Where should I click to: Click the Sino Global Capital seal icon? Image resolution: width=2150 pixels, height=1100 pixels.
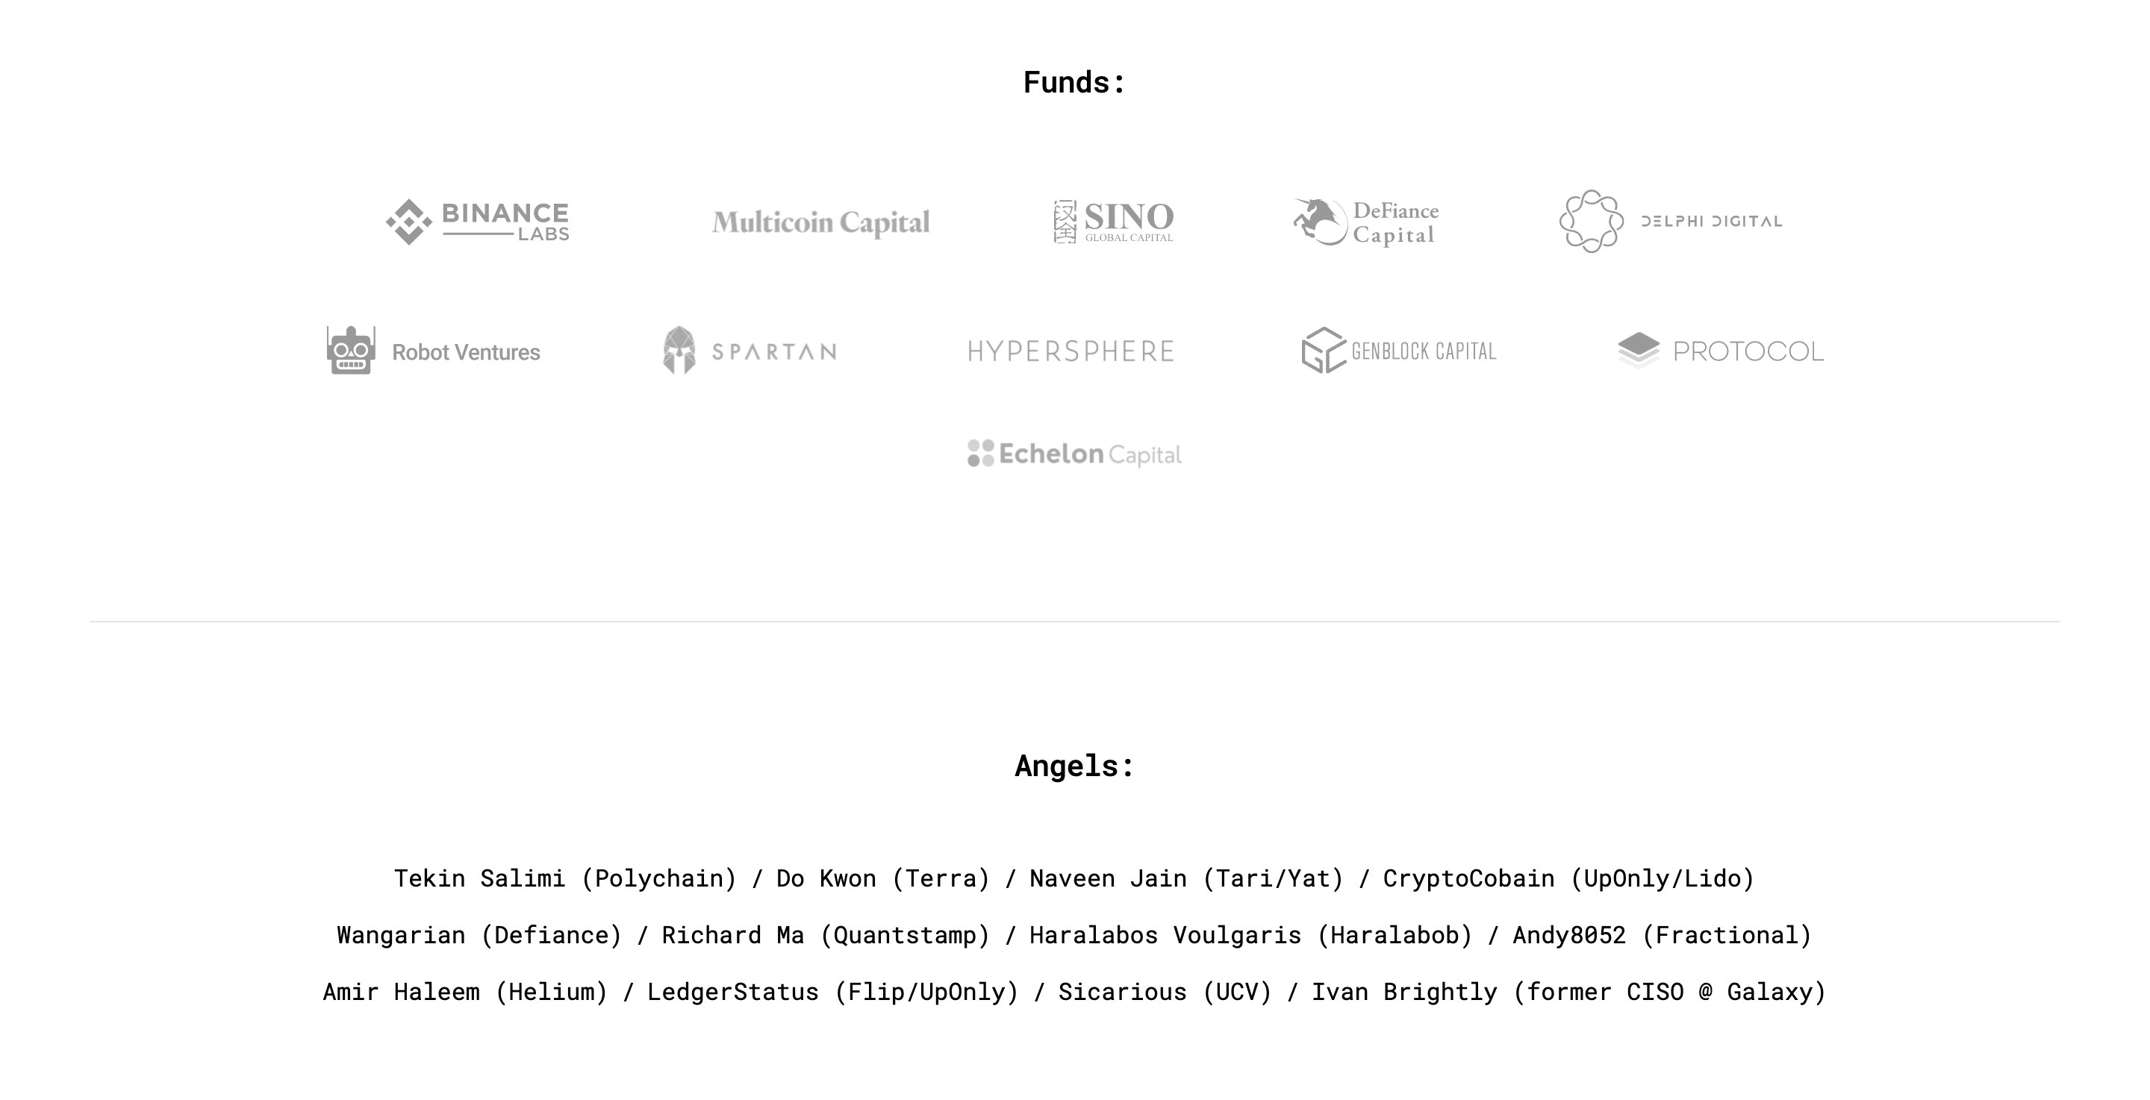(x=1065, y=222)
